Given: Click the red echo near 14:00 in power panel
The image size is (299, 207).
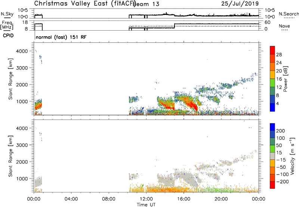Looking at the screenshot, I should [166, 105].
